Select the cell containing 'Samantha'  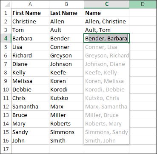pyautogui.click(x=30, y=106)
